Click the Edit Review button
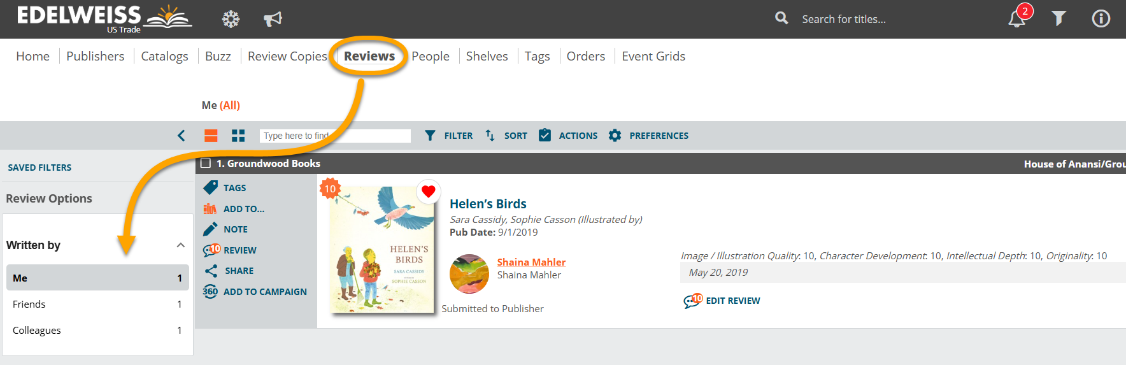The image size is (1126, 365). click(722, 301)
